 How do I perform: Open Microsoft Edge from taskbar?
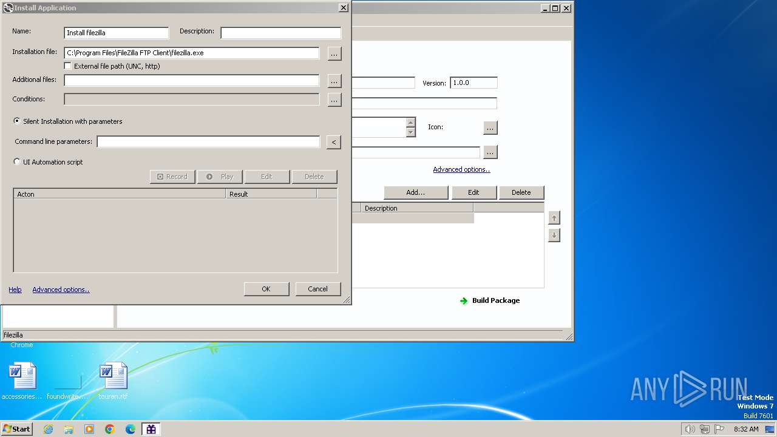[x=131, y=429]
